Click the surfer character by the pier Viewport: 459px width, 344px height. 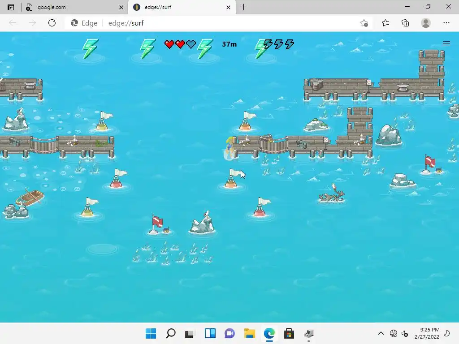click(x=229, y=148)
